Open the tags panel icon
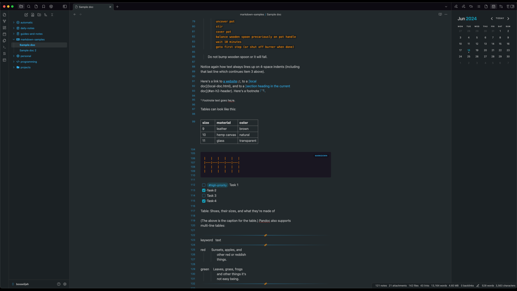 [x=471, y=6]
